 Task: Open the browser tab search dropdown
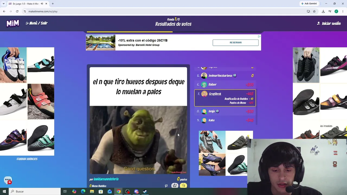[4, 4]
